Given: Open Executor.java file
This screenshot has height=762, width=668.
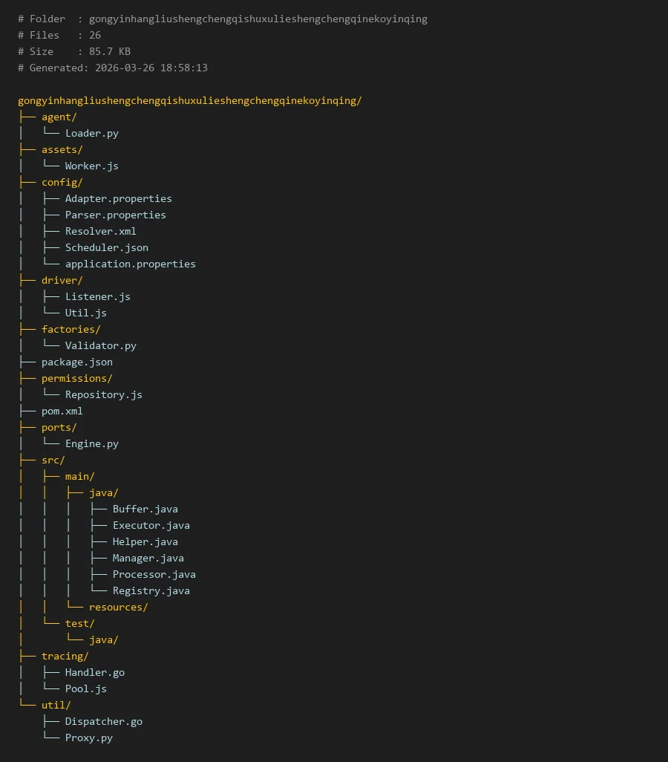Looking at the screenshot, I should pos(151,525).
